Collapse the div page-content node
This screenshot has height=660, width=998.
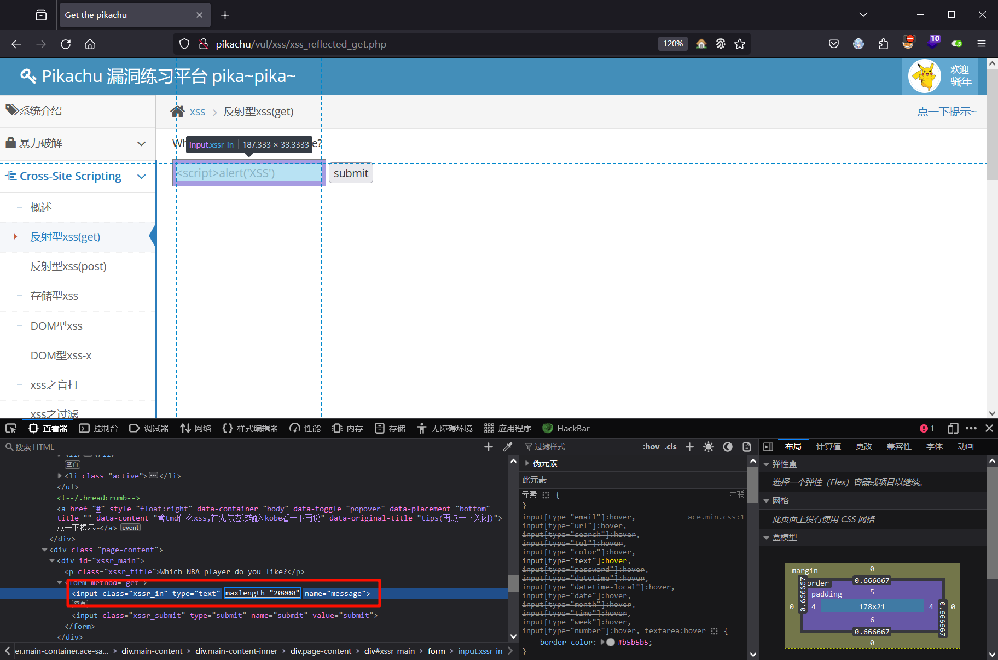click(44, 550)
